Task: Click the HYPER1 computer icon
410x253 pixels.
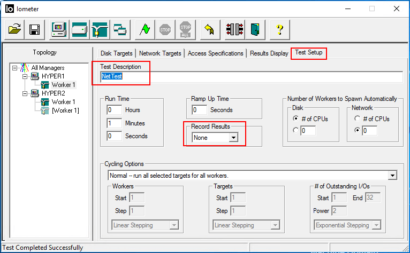Action: 34,76
